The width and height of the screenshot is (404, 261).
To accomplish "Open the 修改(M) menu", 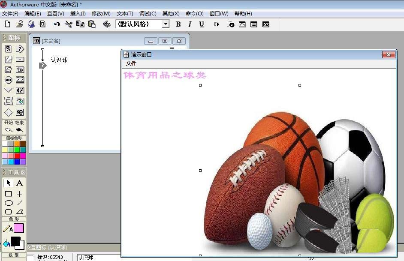I will 101,14.
